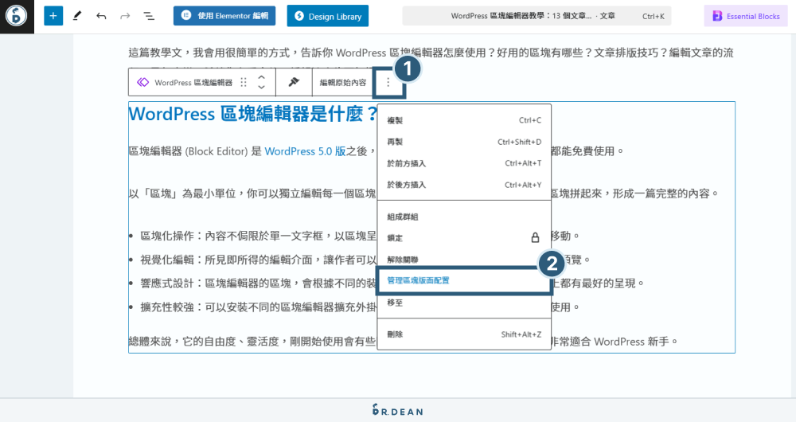Open the WordPress 5.0 版 link
This screenshot has height=422, width=796.
point(305,151)
